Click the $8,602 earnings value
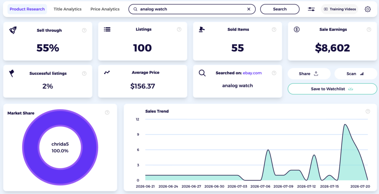The width and height of the screenshot is (379, 194). click(332, 48)
